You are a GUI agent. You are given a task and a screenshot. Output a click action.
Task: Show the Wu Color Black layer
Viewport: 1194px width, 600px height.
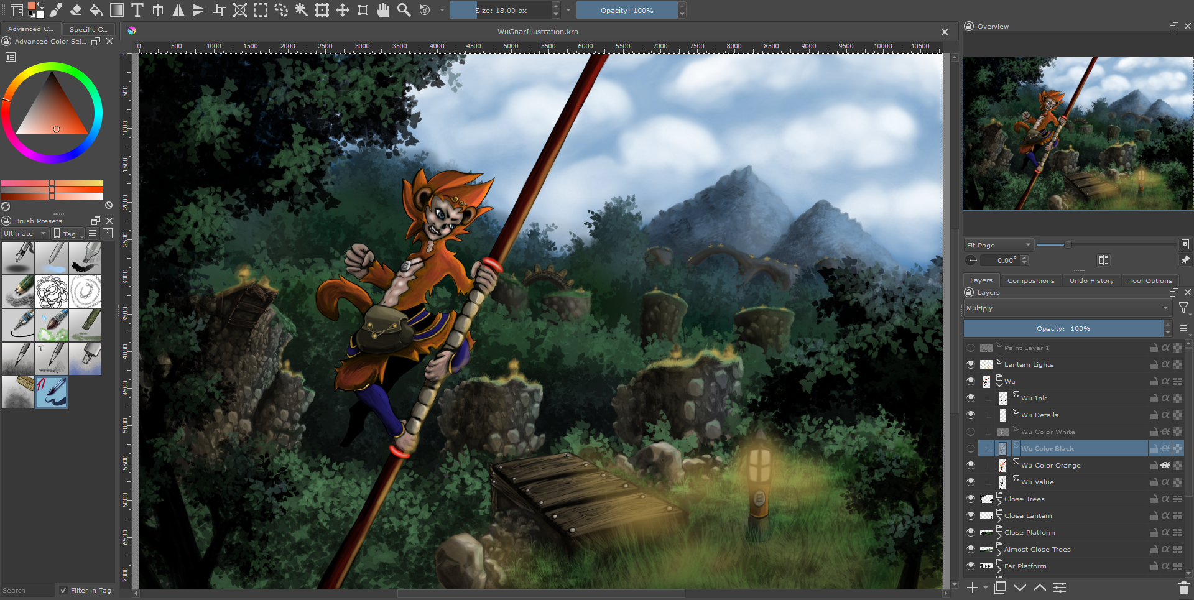971,448
